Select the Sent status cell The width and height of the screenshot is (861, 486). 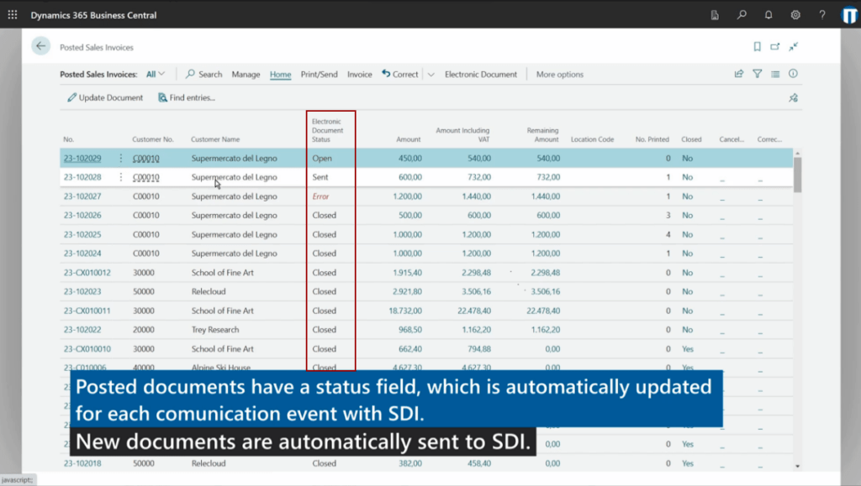(x=320, y=177)
